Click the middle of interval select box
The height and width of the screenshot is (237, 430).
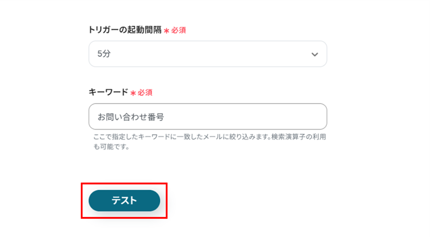[208, 54]
